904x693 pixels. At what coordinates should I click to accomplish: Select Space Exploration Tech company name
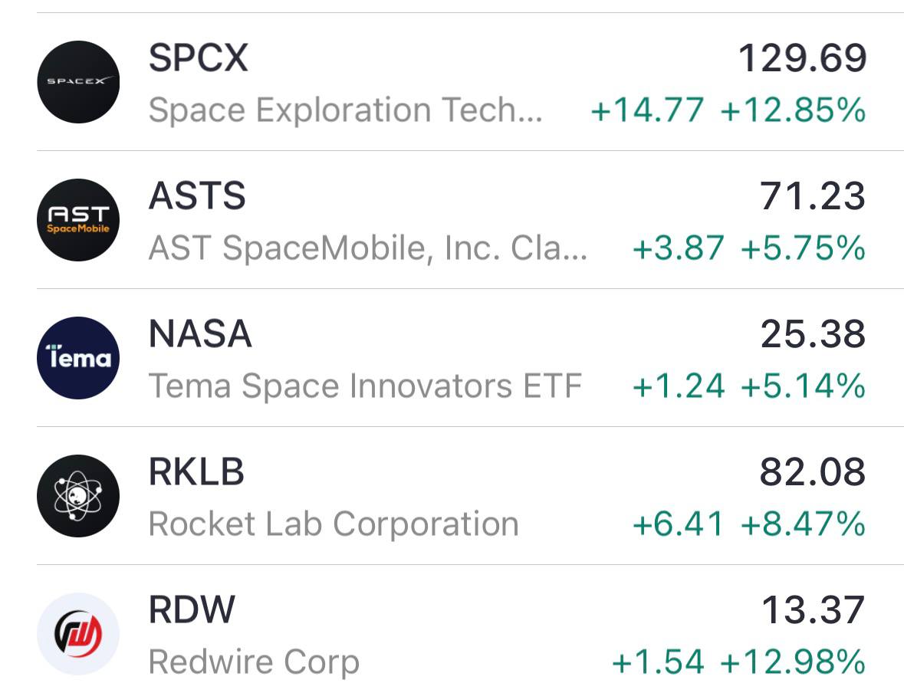tap(346, 110)
